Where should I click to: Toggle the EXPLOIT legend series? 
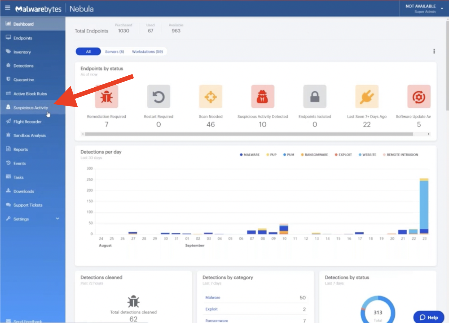[343, 155]
